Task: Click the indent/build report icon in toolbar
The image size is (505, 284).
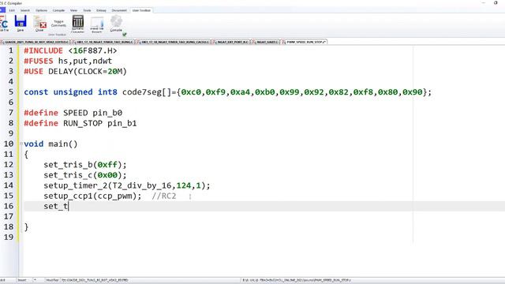Action: (97, 24)
